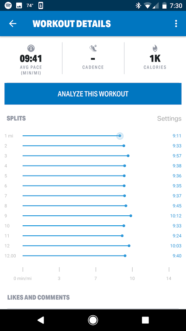Select the mile 1 split marker dot
This screenshot has width=186, height=331.
[120, 136]
